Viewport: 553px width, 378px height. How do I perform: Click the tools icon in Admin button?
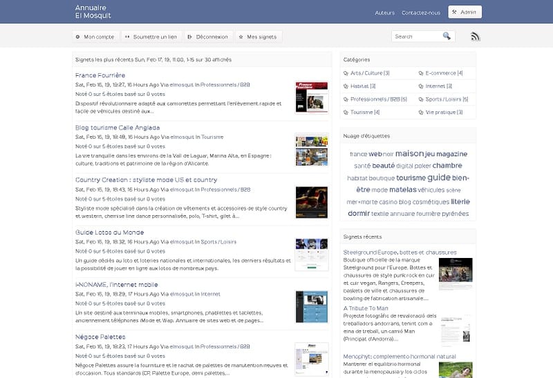[455, 12]
